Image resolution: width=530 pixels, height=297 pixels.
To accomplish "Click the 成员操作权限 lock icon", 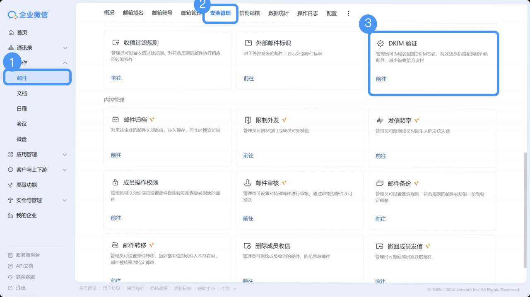I will tap(115, 182).
